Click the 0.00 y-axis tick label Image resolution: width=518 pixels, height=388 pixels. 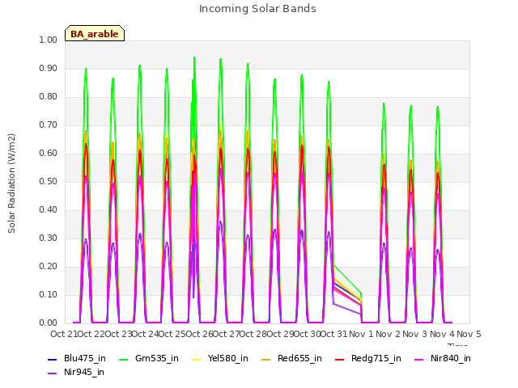[49, 323]
